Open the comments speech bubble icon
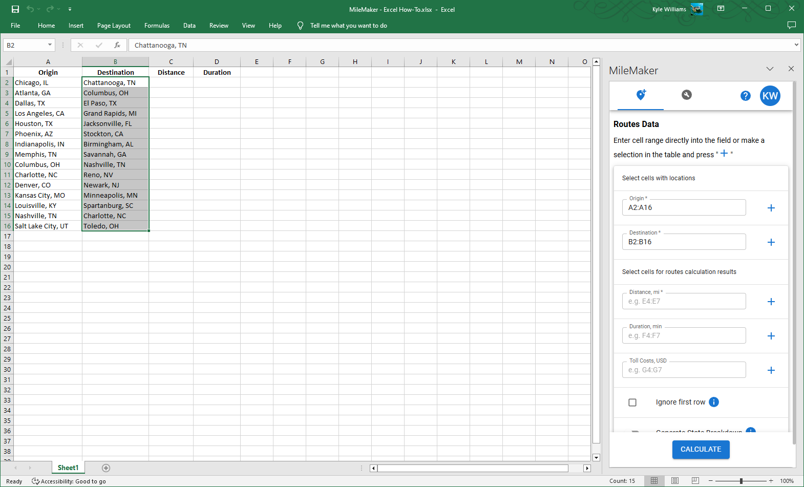 791,25
